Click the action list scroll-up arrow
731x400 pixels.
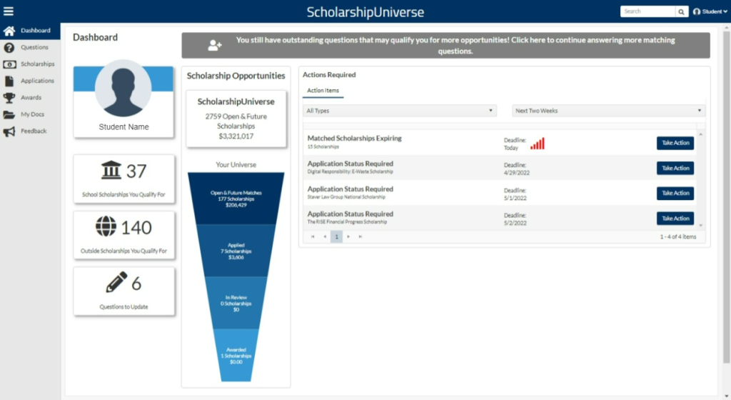(x=701, y=134)
